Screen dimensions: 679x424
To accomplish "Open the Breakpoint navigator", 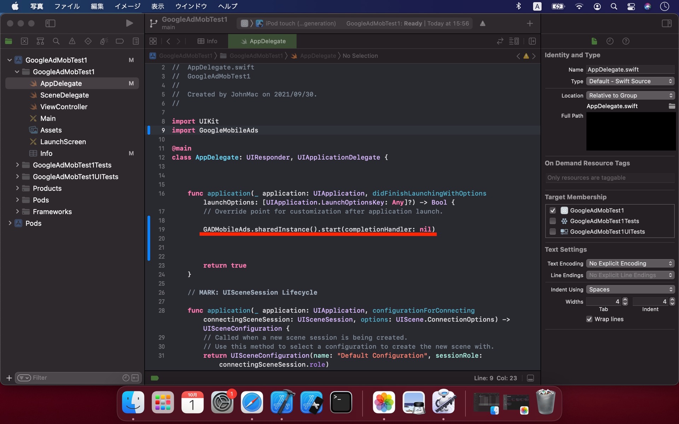I will point(120,41).
